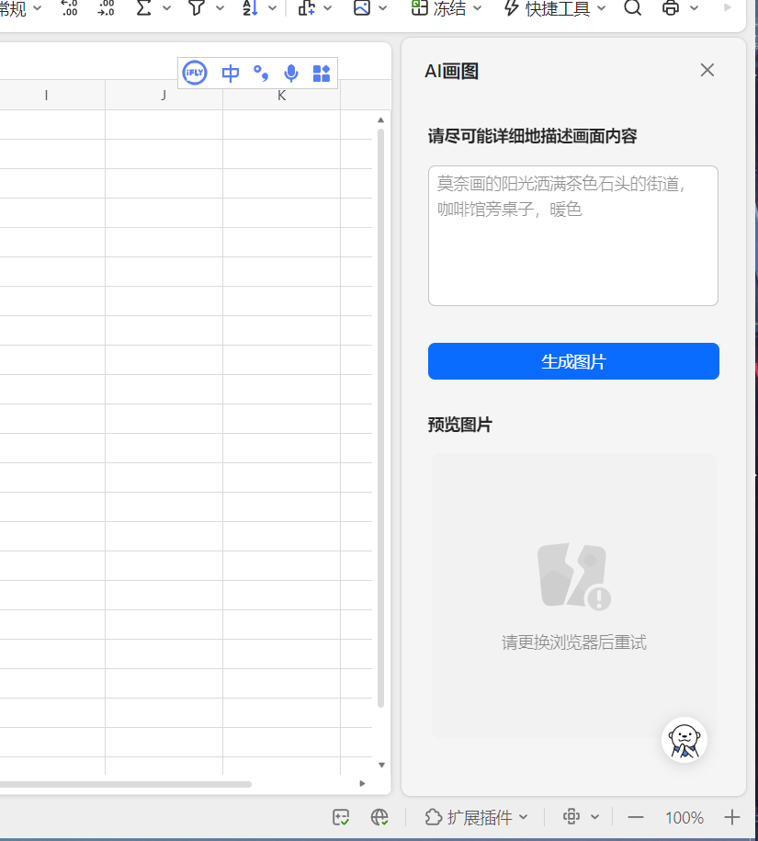Open the Sort options dropdown arrow
758x841 pixels.
[272, 8]
